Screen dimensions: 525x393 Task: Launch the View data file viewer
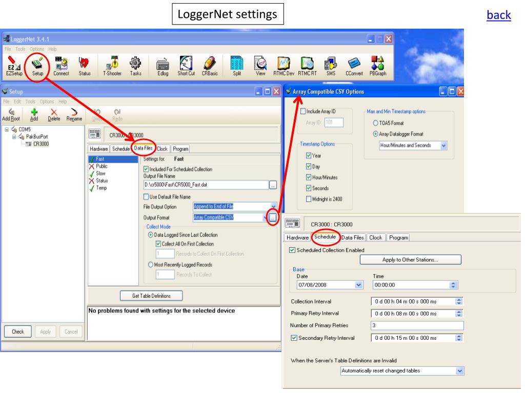click(260, 66)
